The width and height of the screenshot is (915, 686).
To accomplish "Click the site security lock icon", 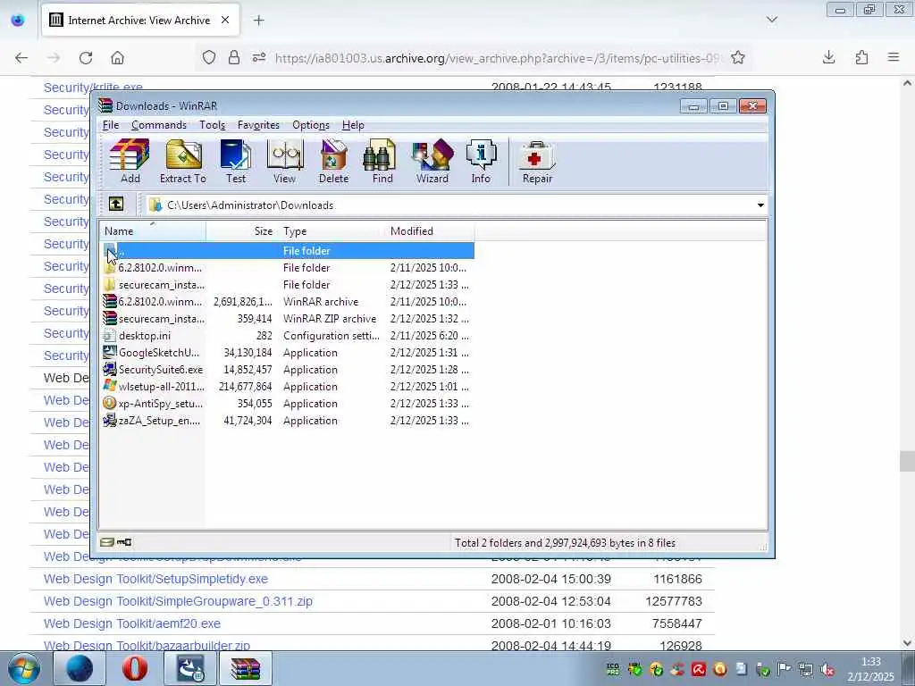I will [x=234, y=57].
